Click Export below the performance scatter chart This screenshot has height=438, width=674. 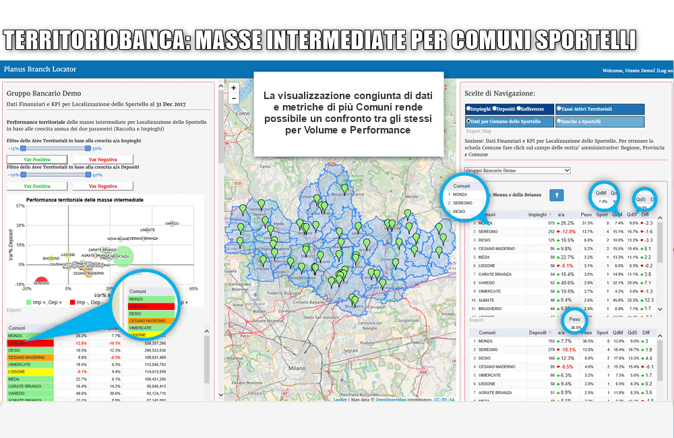(x=13, y=310)
